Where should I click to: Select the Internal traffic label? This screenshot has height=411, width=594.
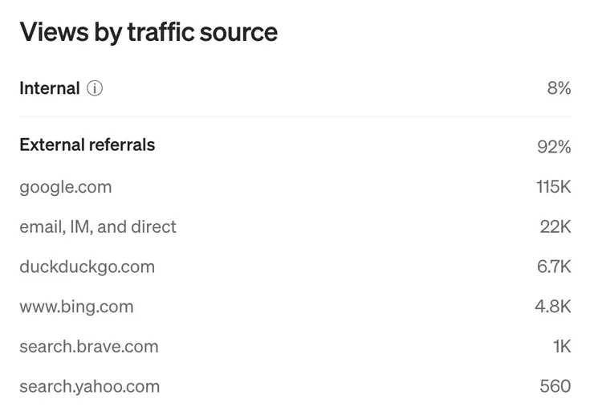click(x=50, y=88)
